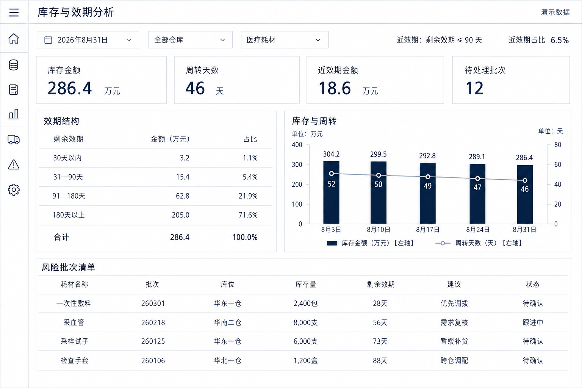This screenshot has width=582, height=388.
Task: Expand the 全部仓库 warehouse dropdown
Action: pos(190,40)
